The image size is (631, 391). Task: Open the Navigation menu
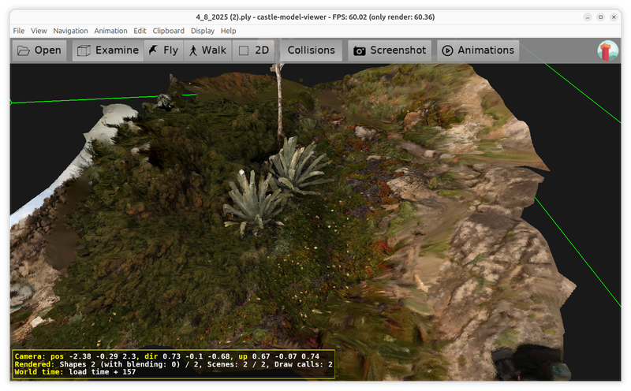[70, 31]
